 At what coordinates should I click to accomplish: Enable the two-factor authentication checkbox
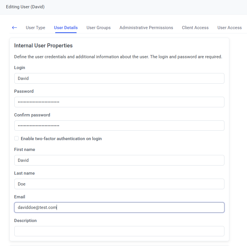coord(17,138)
